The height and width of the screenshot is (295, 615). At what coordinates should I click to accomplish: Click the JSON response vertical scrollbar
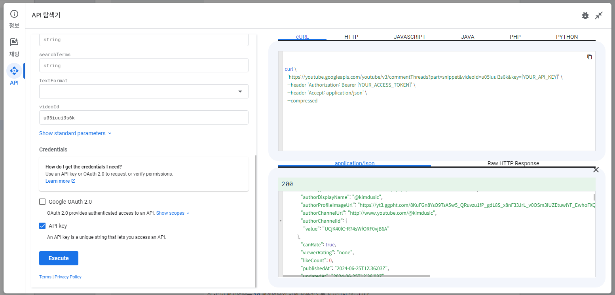(594, 197)
